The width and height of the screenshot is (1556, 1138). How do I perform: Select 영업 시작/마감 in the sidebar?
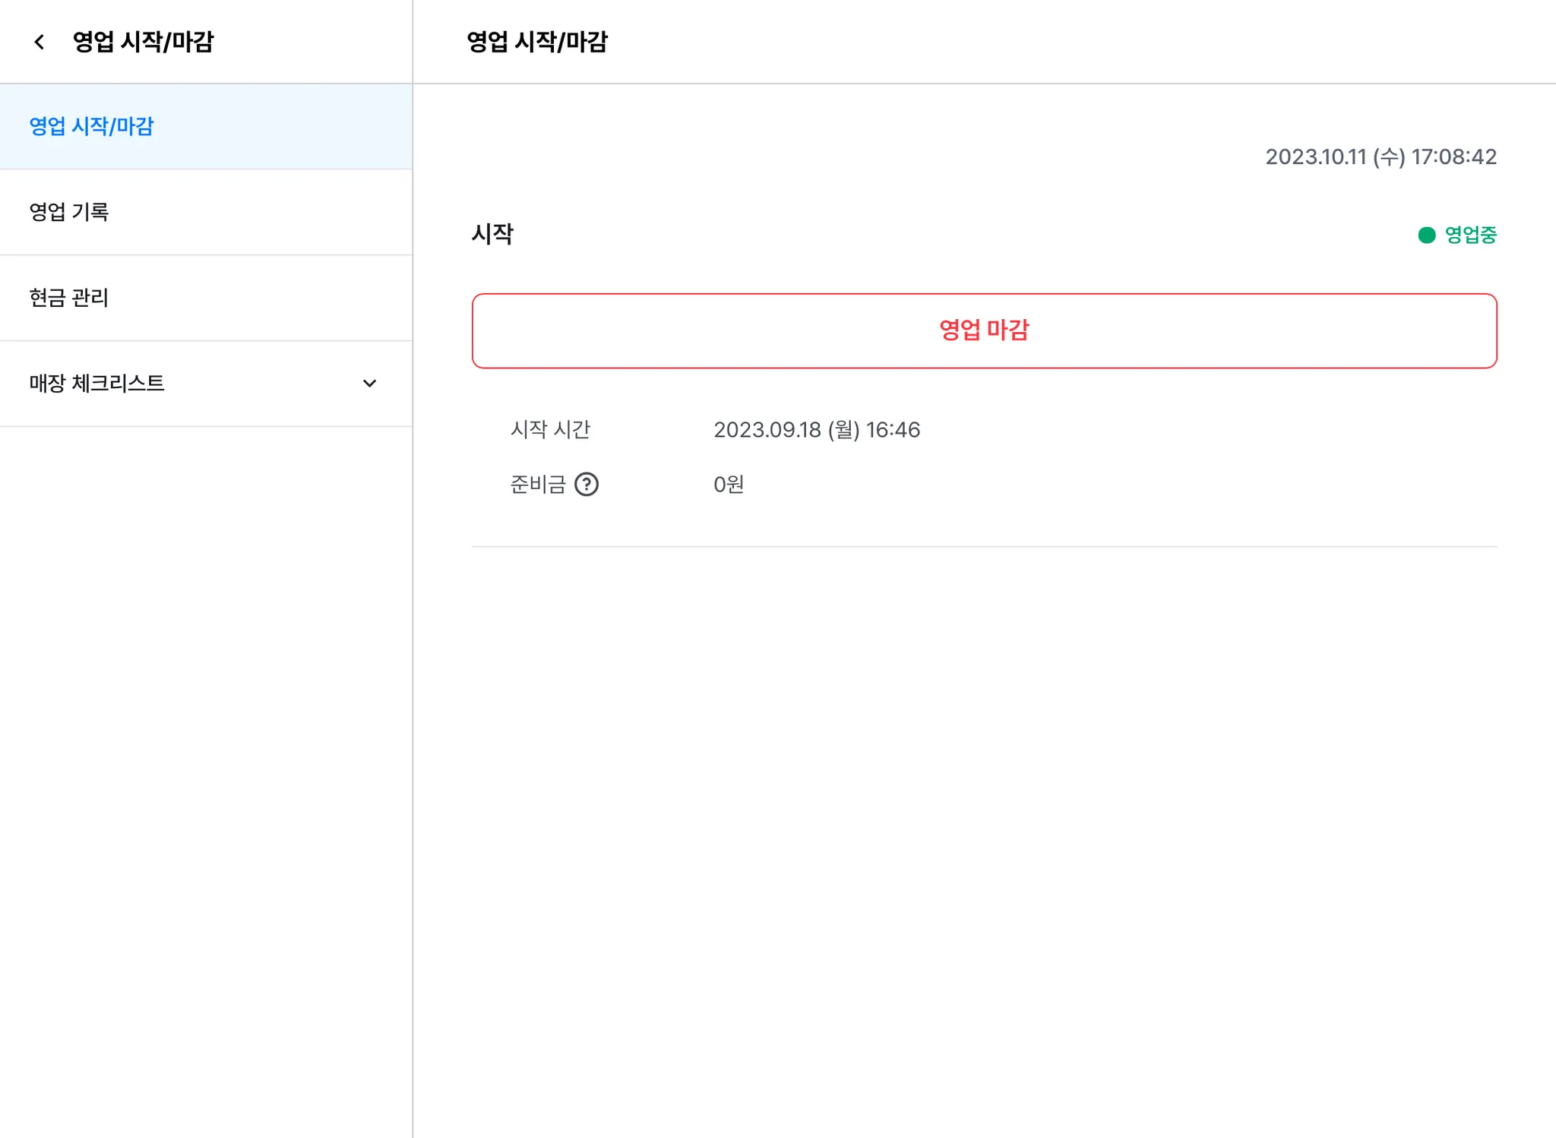point(91,126)
